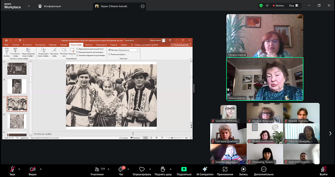
Task: Open the Приложения apps panel
Action: [225, 169]
